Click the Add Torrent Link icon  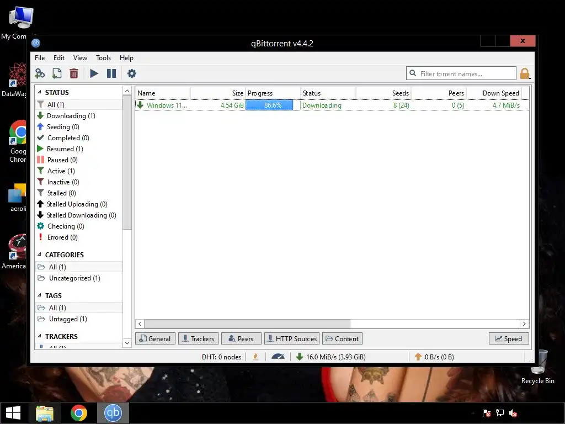click(x=40, y=73)
